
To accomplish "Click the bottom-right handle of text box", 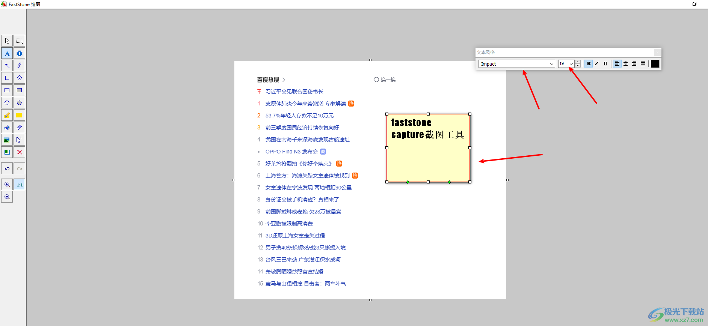I will click(x=470, y=182).
